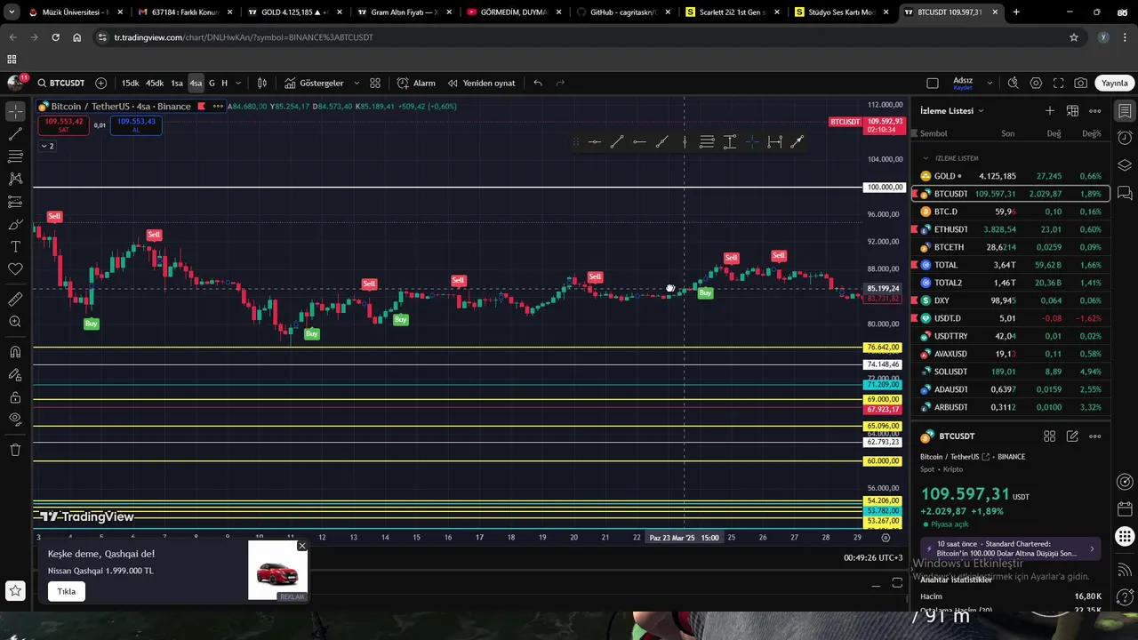Switch to the 15dk timeframe
This screenshot has height=640, width=1138.
[130, 83]
